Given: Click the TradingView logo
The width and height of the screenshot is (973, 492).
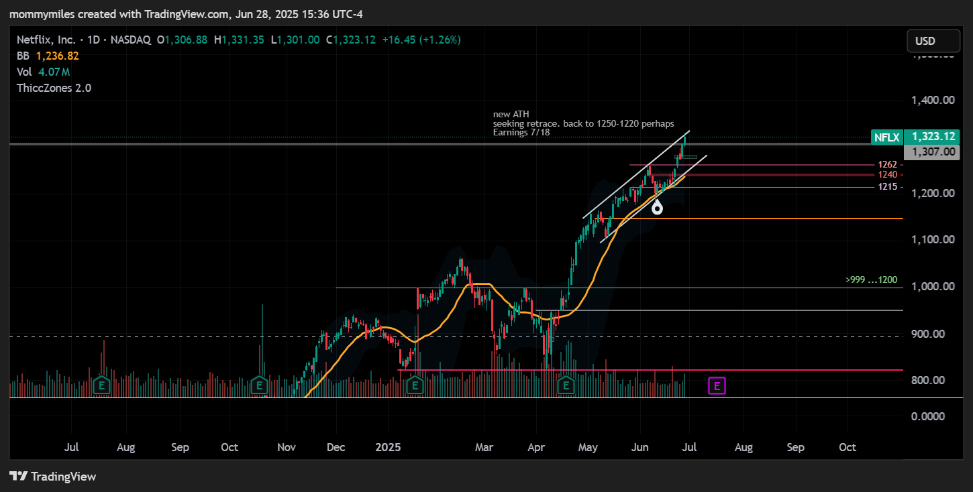Looking at the screenshot, I should point(53,477).
